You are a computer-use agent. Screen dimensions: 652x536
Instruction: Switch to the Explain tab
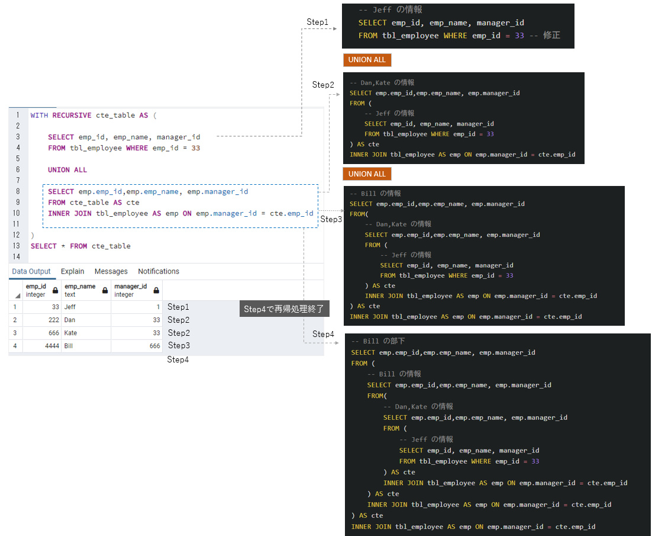click(x=72, y=271)
